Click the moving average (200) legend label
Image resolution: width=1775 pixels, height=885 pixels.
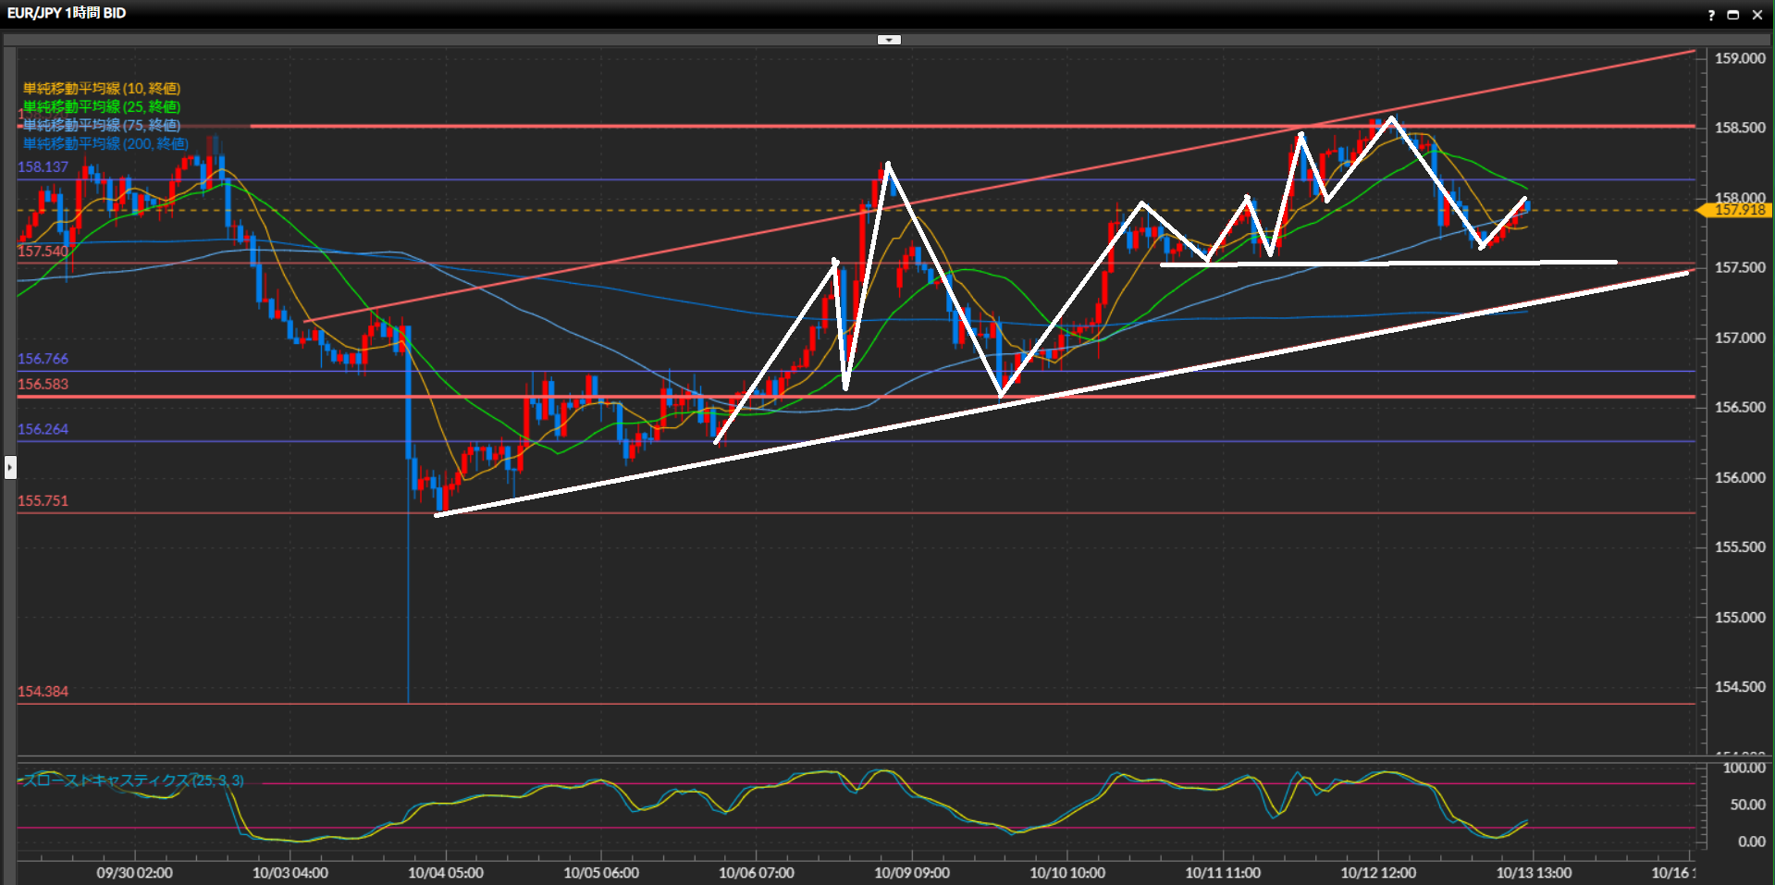(105, 144)
